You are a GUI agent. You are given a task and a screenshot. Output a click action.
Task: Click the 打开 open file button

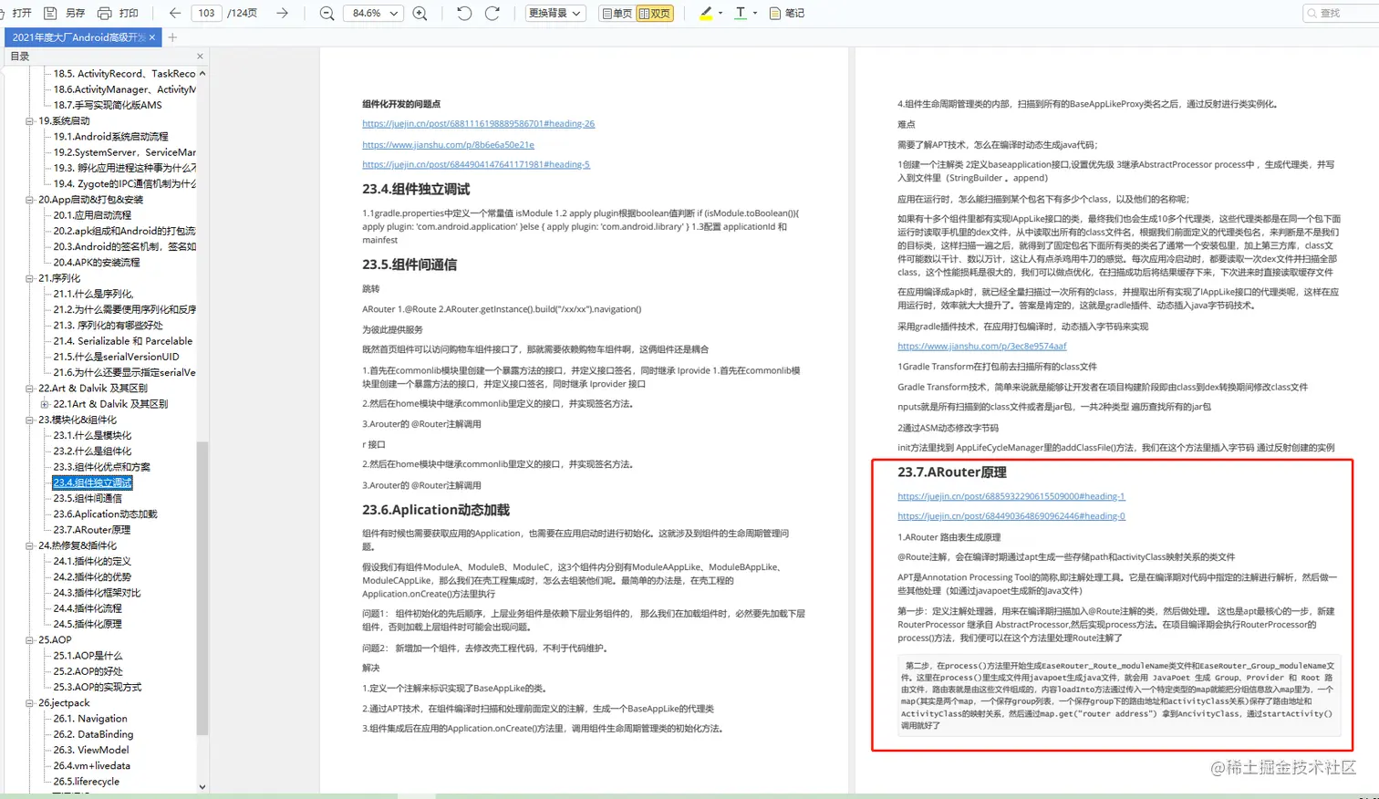pyautogui.click(x=17, y=13)
